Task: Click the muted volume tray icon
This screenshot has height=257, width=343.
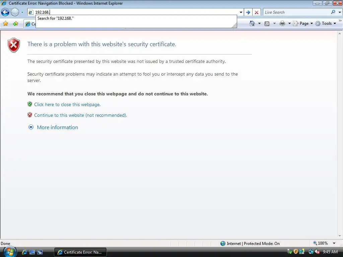Action: pyautogui.click(x=317, y=252)
